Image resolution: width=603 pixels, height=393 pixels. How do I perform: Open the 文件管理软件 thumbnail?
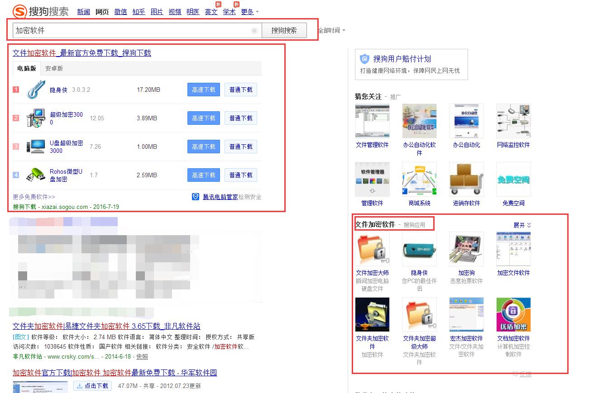(x=372, y=121)
